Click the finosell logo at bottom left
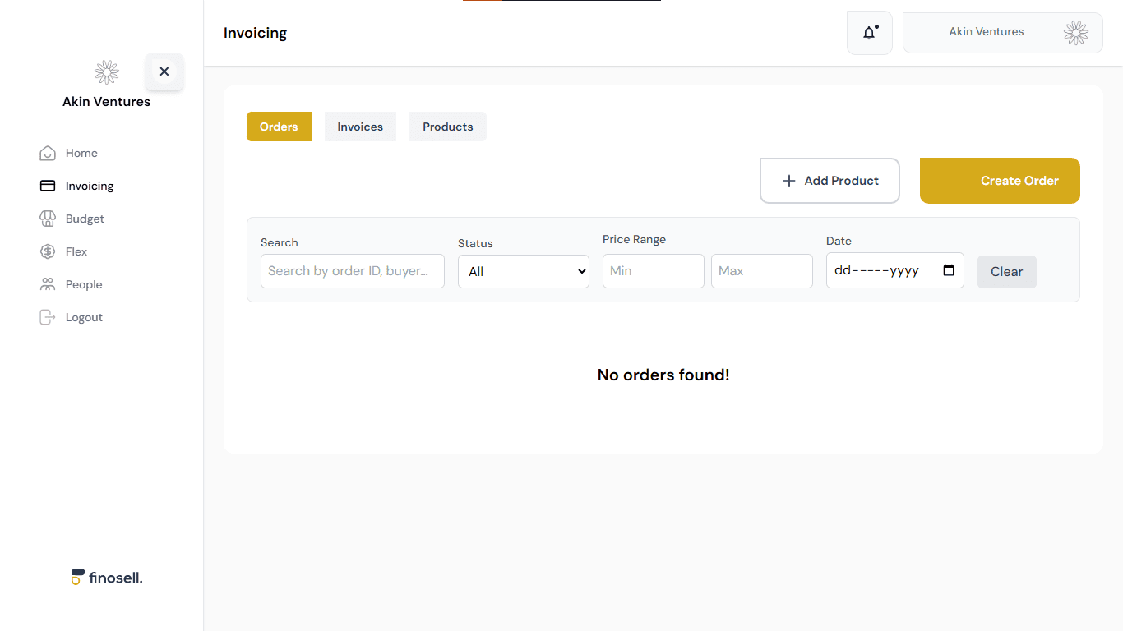This screenshot has height=631, width=1123. 106,577
